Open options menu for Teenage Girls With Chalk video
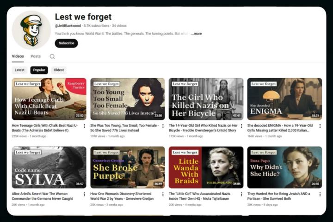This screenshot has width=333, height=222. 84,126
